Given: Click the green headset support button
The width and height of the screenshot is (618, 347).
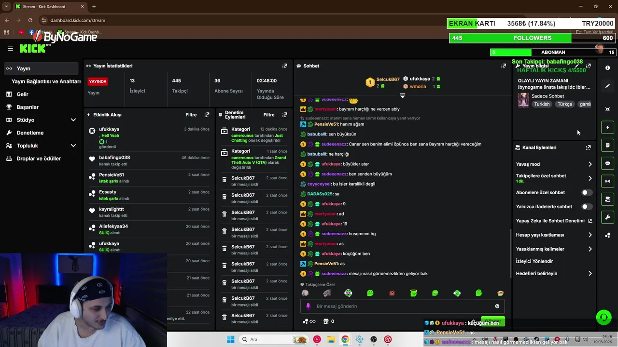Looking at the screenshot, I should point(604,317).
